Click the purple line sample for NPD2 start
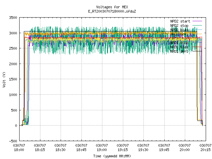Viewport: 212px width, 159px height. click(197, 21)
